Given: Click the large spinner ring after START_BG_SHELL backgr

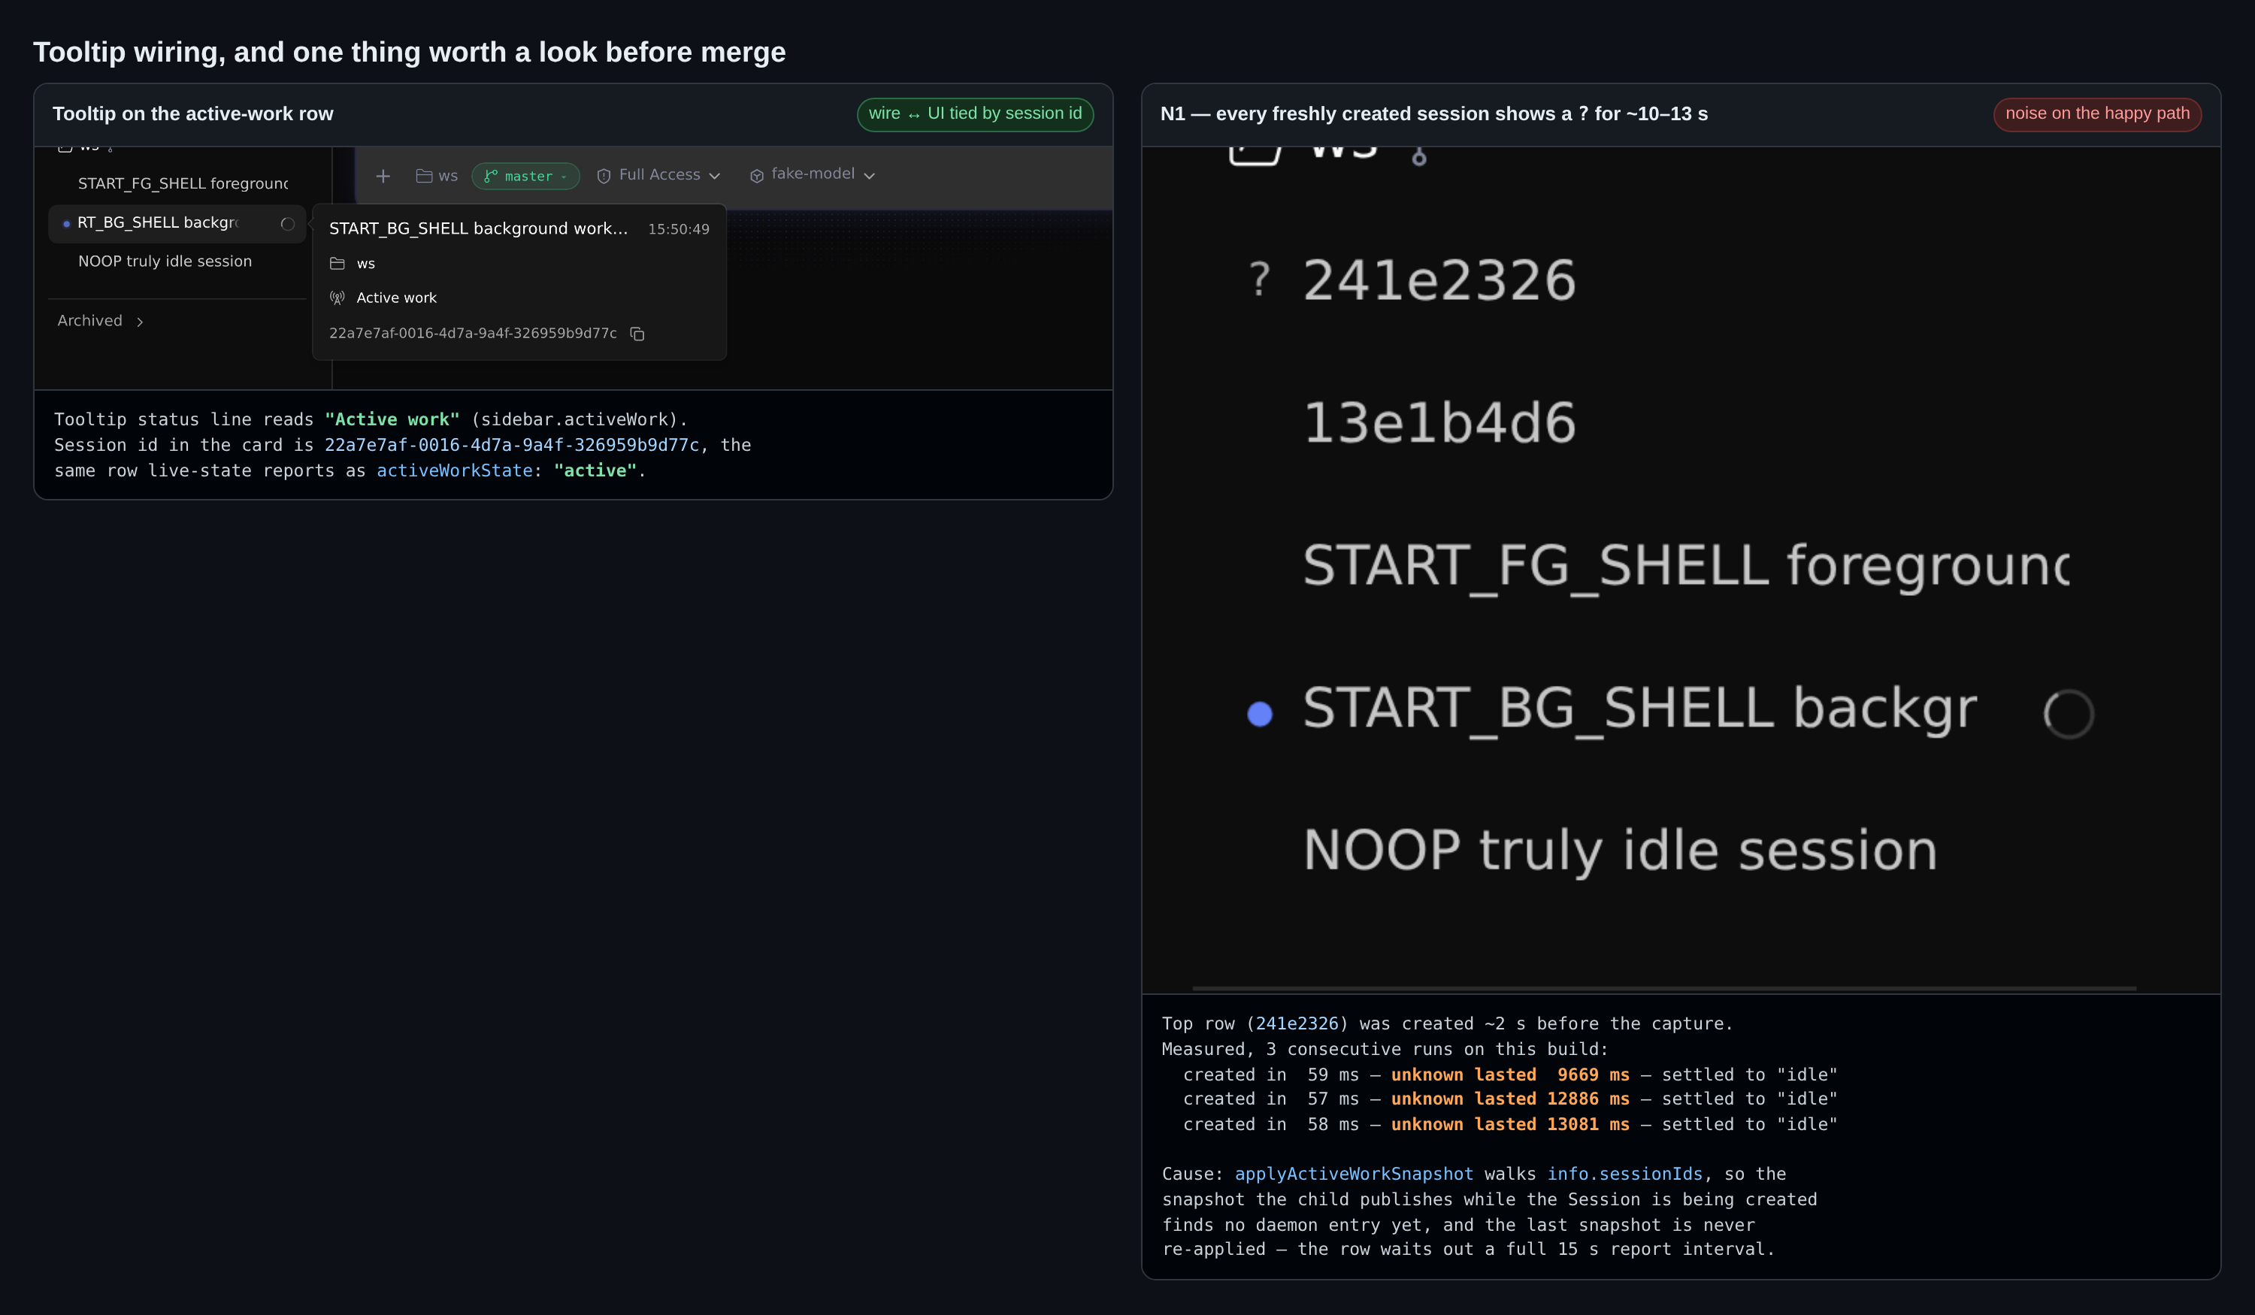Looking at the screenshot, I should tap(2069, 714).
